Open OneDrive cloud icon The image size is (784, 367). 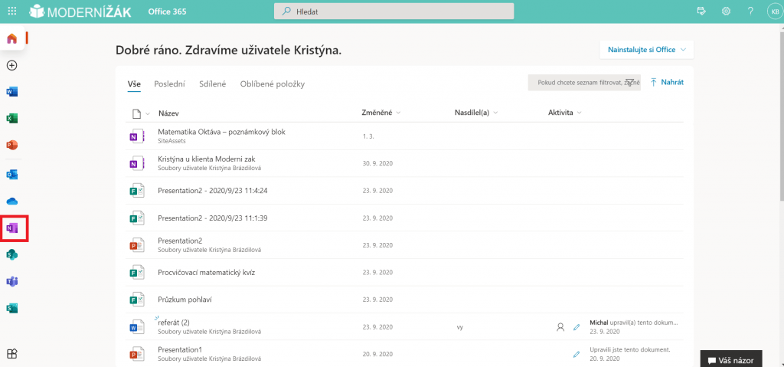coord(11,202)
